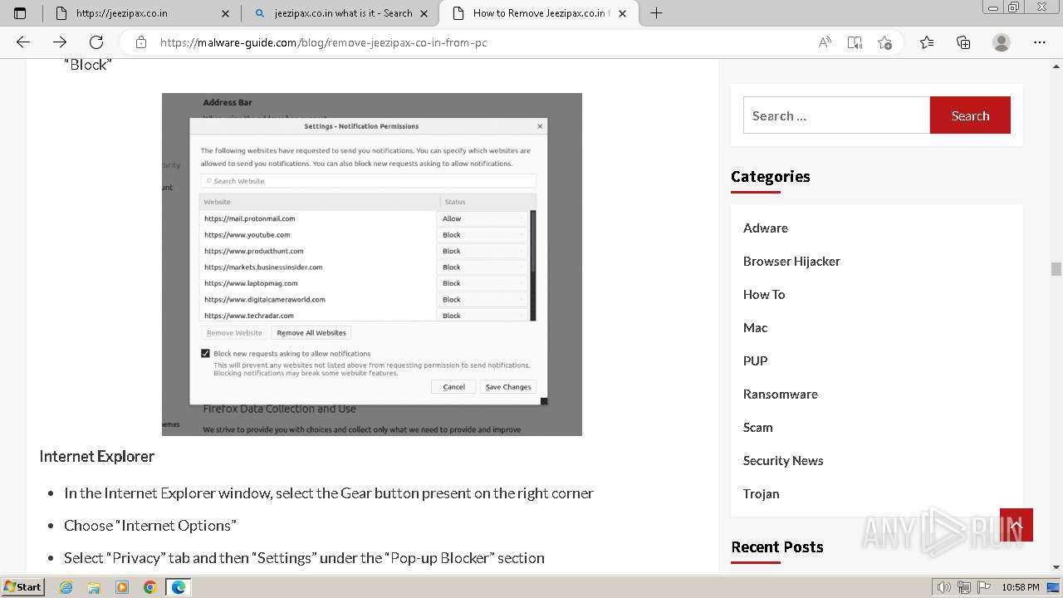Viewport: 1063px width, 598px height.
Task: Open Read aloud icon in address bar
Action: click(825, 42)
